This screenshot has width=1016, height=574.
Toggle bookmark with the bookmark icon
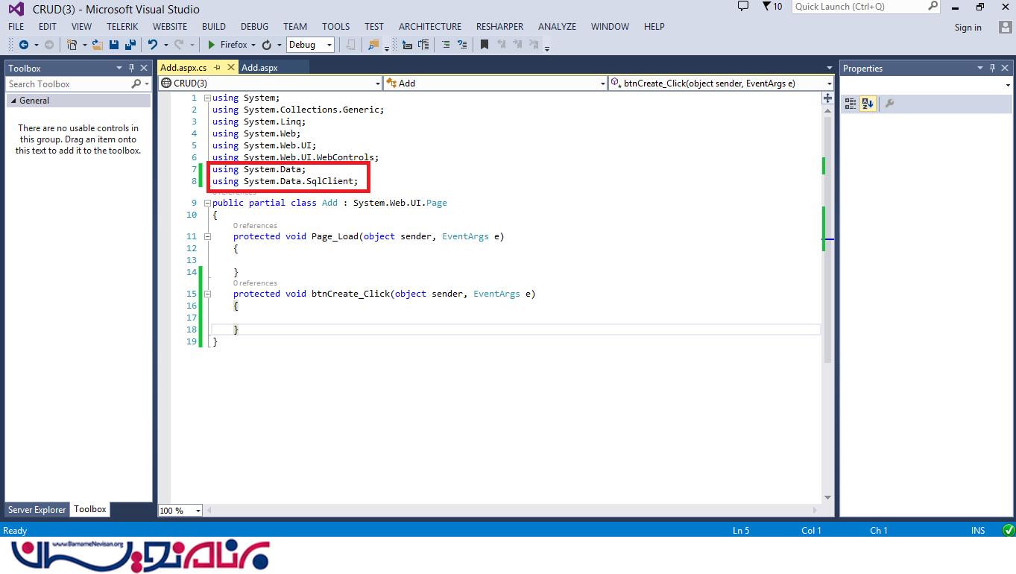coord(484,45)
